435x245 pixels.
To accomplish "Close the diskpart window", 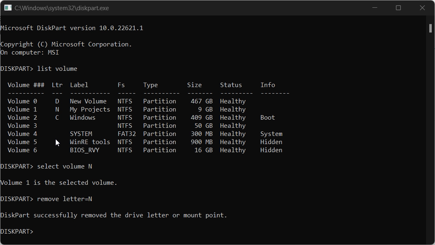I will pyautogui.click(x=422, y=8).
